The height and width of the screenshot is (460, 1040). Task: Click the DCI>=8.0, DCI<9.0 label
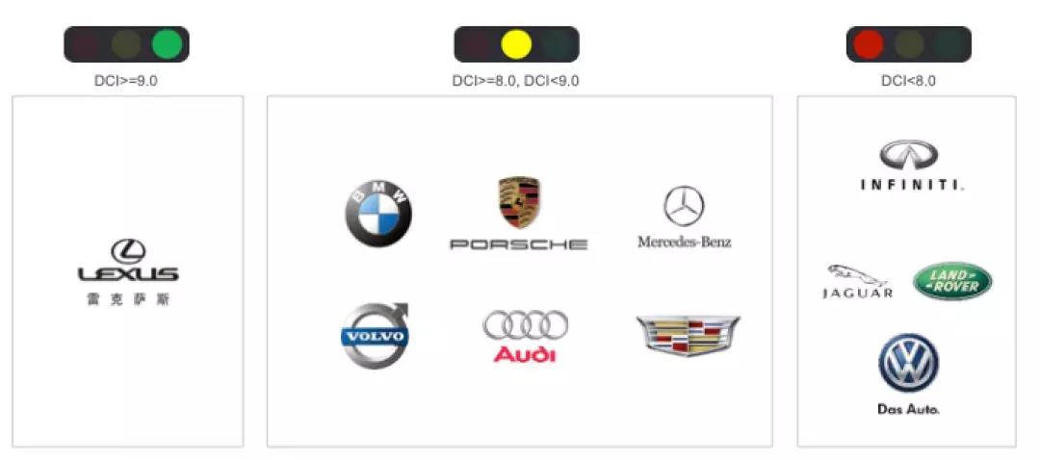pyautogui.click(x=515, y=81)
